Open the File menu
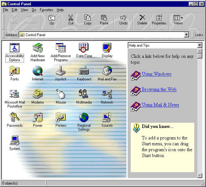Viewport: 206px width, 187px height. pos(6,10)
